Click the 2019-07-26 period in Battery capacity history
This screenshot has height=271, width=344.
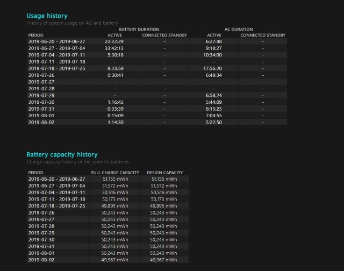(41, 212)
